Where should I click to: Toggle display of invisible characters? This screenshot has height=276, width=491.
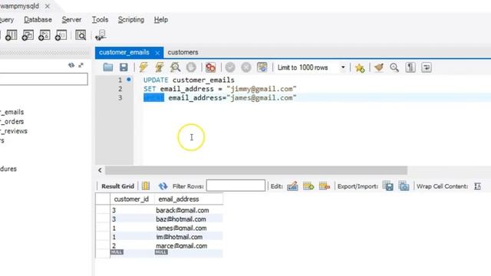pyautogui.click(x=410, y=67)
